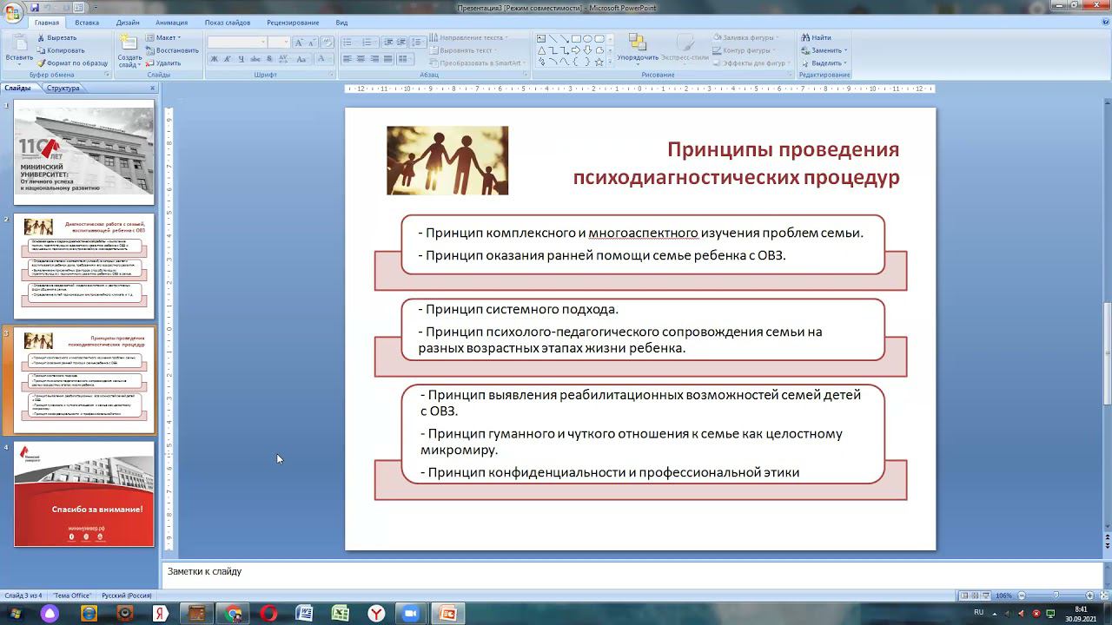Toggle italic (К) formatting
The image size is (1112, 625).
(228, 59)
